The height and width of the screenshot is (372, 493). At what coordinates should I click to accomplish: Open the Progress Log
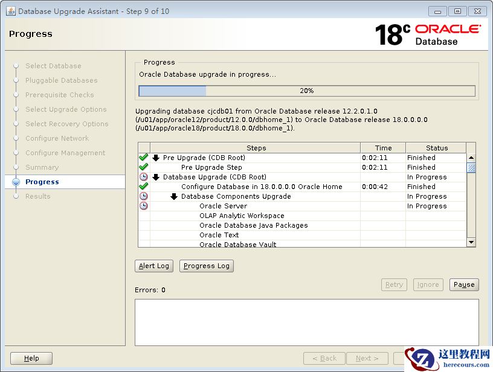(207, 266)
